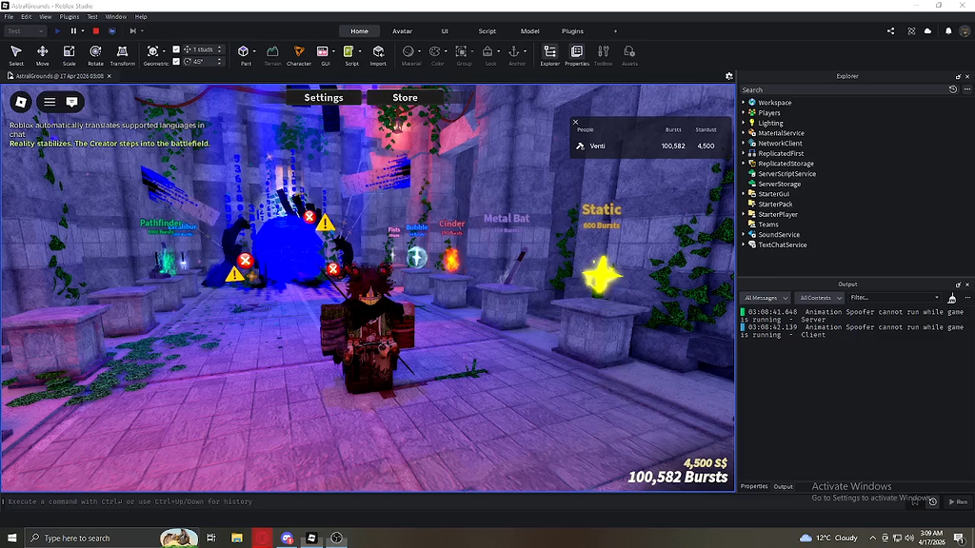Click the in-game Store button

(x=405, y=98)
